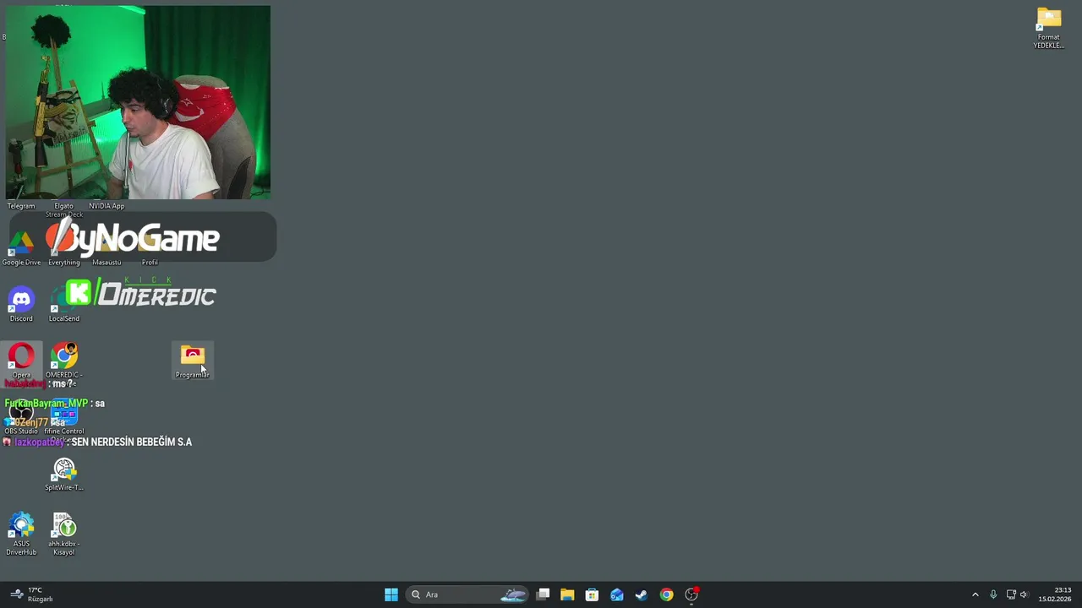Select the Format YEDEKLE folder icon
1082x608 pixels.
coord(1048,29)
